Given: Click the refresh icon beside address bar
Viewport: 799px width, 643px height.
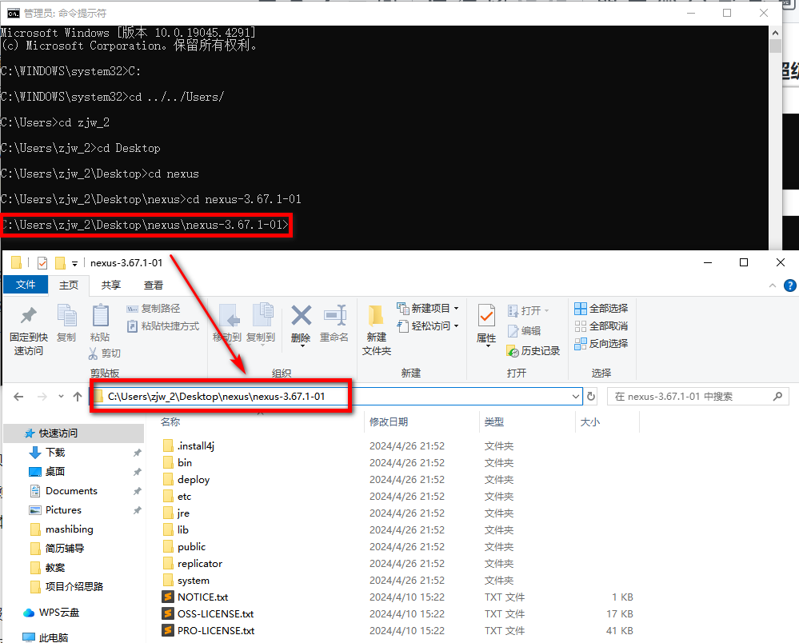Looking at the screenshot, I should 591,396.
